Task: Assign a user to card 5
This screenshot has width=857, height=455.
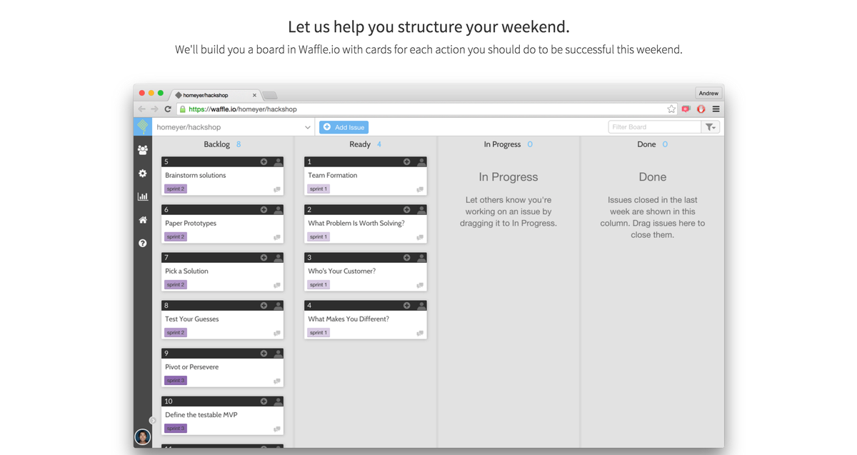Action: (x=278, y=162)
